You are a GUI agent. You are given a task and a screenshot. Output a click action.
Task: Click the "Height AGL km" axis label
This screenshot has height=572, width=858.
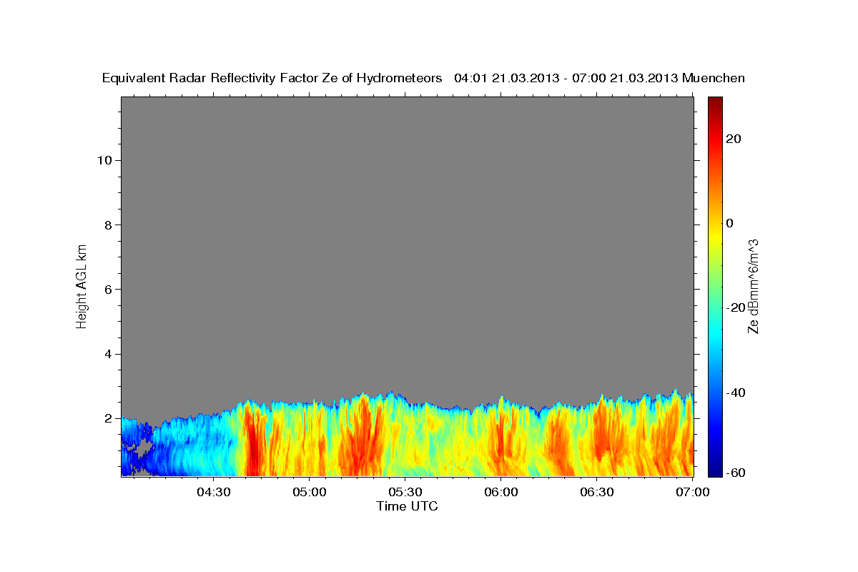click(82, 285)
